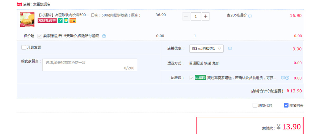The image size is (316, 134).
Task: Click the red item subtotal 16.90
Action: (x=296, y=16)
